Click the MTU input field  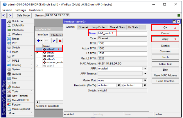(122, 43)
